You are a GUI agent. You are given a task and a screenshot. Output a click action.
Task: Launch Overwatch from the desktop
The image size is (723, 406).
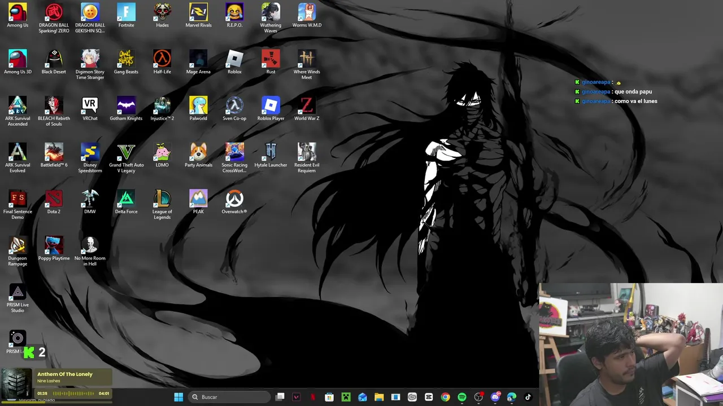[234, 202]
